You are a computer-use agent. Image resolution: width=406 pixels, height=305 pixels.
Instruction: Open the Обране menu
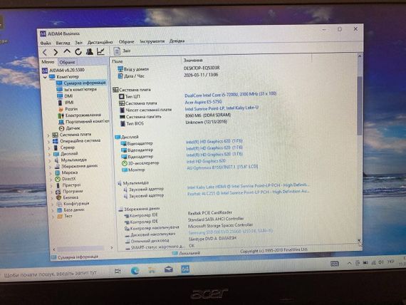click(x=126, y=41)
